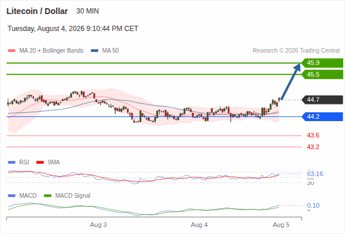Click the MA 20 + Bollinger Bands legend swatch
The height and width of the screenshot is (234, 345).
pos(12,51)
